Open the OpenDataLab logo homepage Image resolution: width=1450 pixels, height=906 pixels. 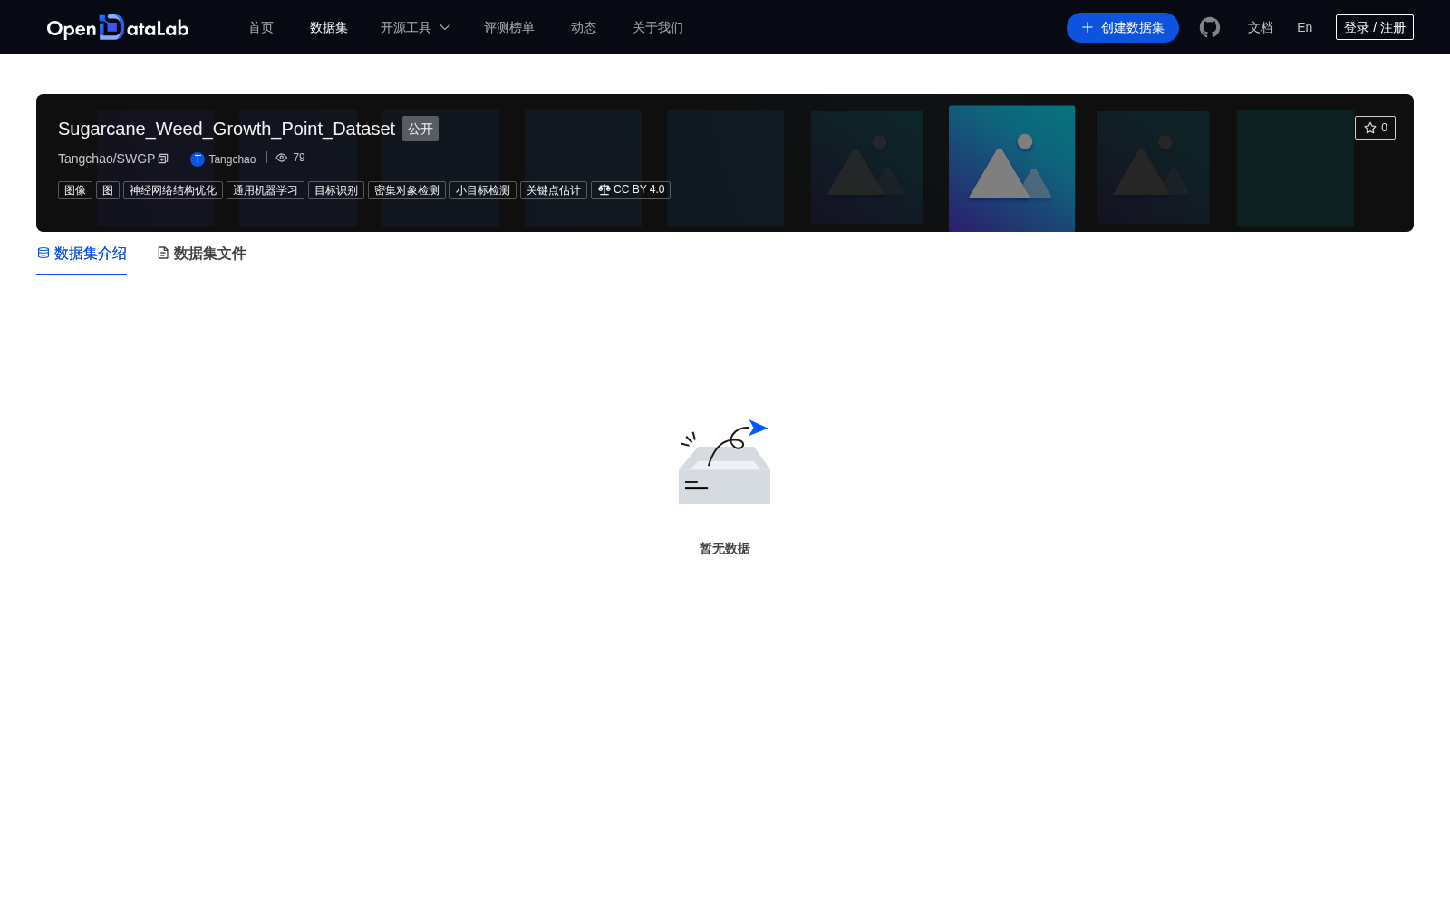click(118, 27)
